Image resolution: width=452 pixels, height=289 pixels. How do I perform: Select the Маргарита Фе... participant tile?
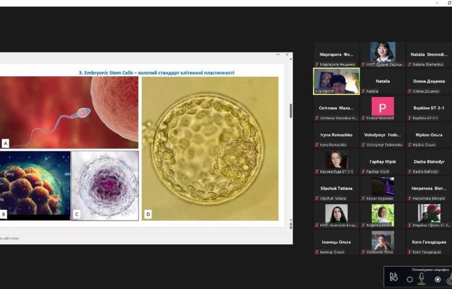tap(336, 55)
